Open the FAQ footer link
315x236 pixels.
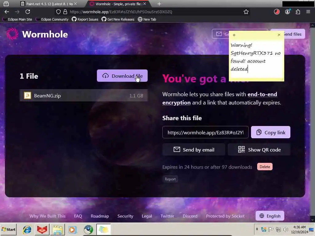point(78,216)
